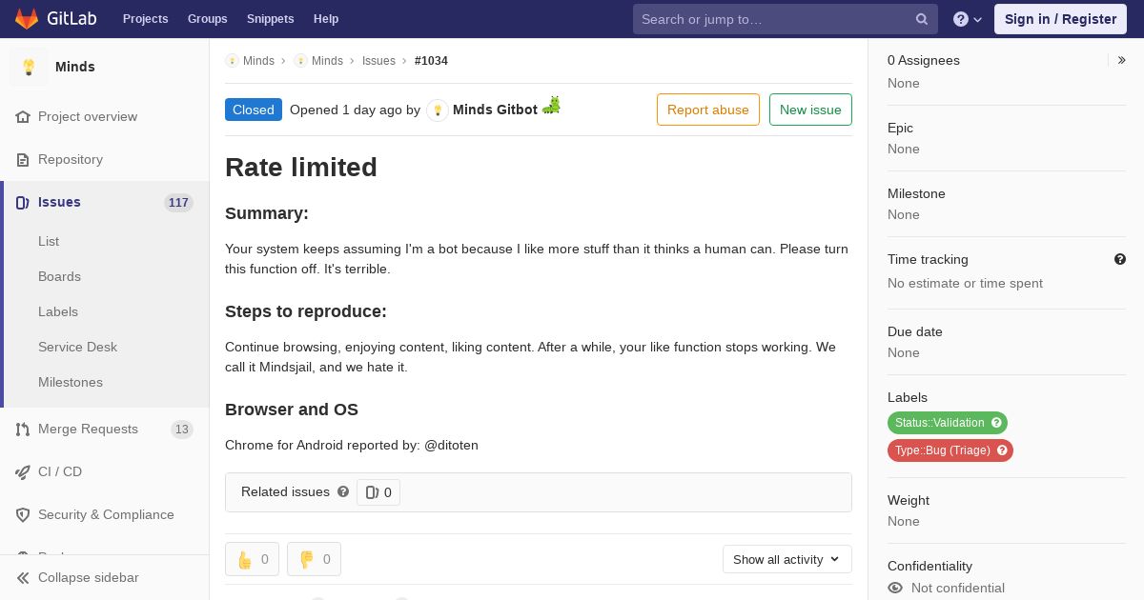The height and width of the screenshot is (600, 1144).
Task: Open the Issues section link
Action: click(59, 202)
